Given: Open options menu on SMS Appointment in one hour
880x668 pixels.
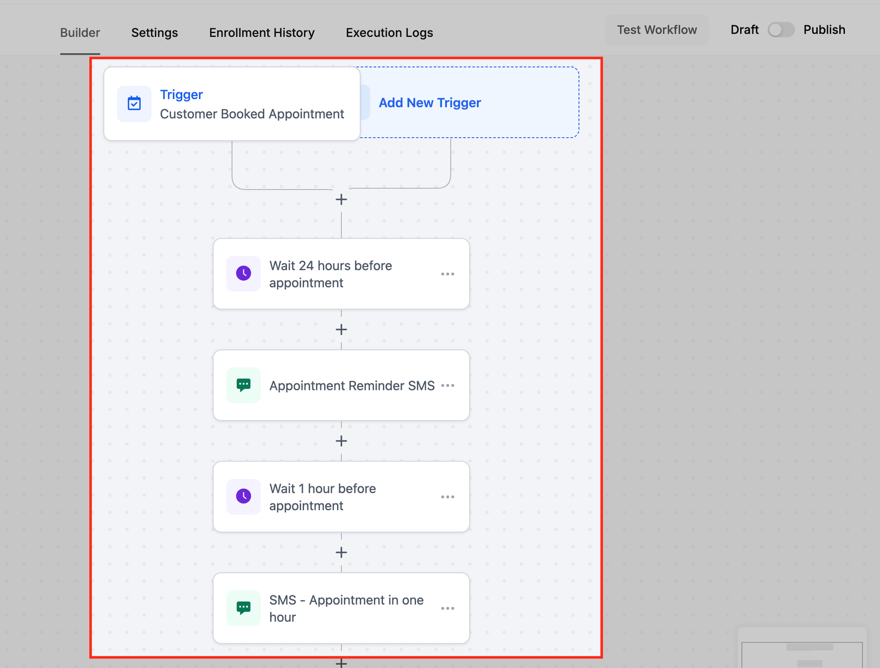Looking at the screenshot, I should [447, 609].
